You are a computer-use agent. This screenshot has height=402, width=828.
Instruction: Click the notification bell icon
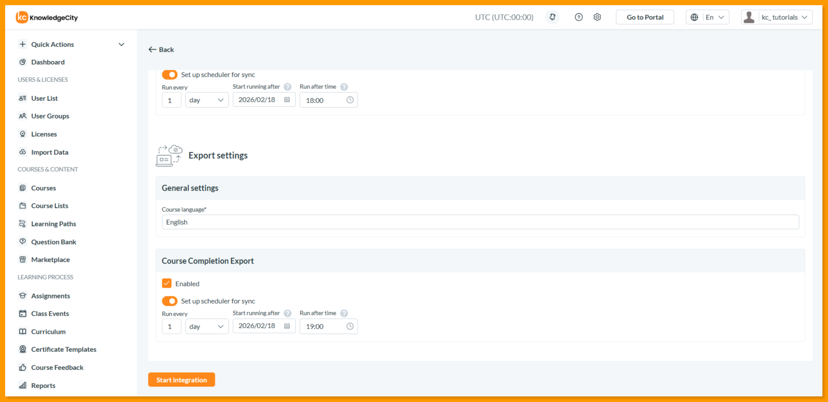pyautogui.click(x=552, y=17)
